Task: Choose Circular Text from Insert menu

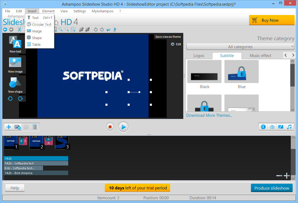Action: pyautogui.click(x=40, y=24)
